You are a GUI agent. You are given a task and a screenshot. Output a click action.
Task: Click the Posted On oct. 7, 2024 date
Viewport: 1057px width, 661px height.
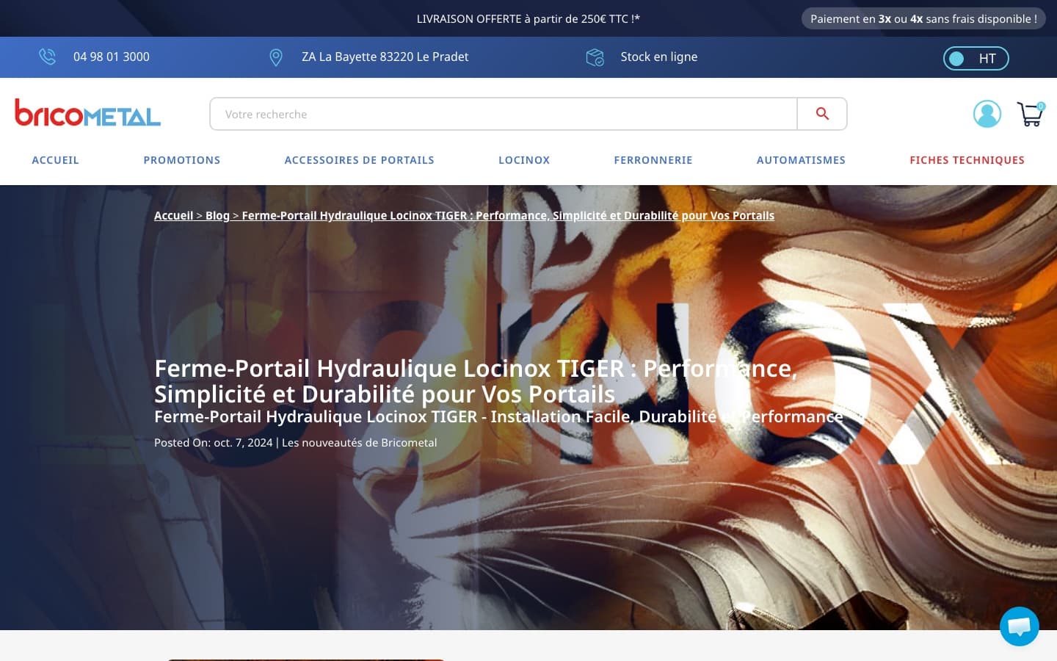214,443
